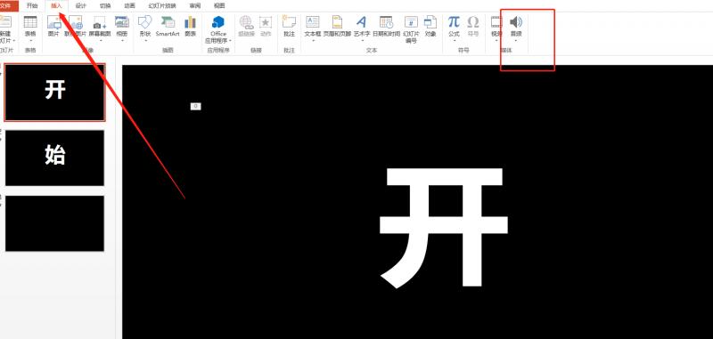Insert a SmartArt graphic
The height and width of the screenshot is (339, 713).
[168, 26]
